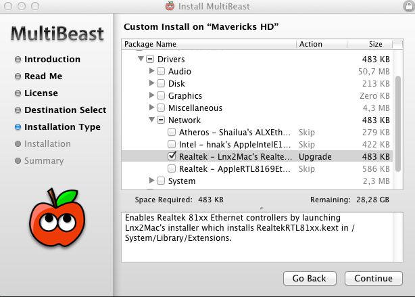This screenshot has height=297, width=415.
Task: Click the Action column header
Action: (x=322, y=44)
